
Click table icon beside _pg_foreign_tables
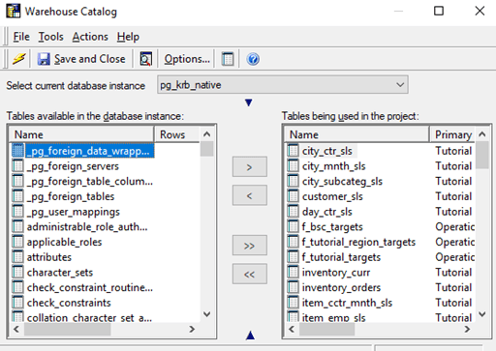(x=17, y=196)
